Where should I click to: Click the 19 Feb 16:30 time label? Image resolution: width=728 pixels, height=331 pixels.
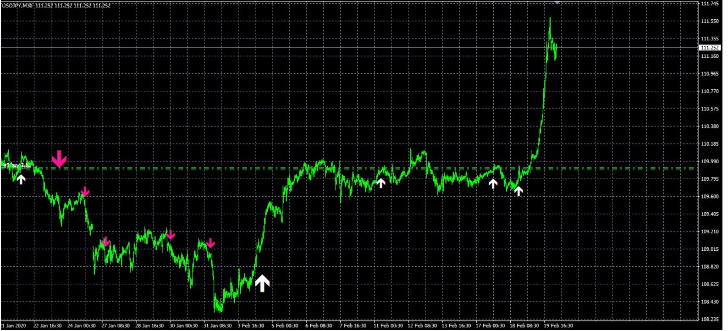point(558,326)
